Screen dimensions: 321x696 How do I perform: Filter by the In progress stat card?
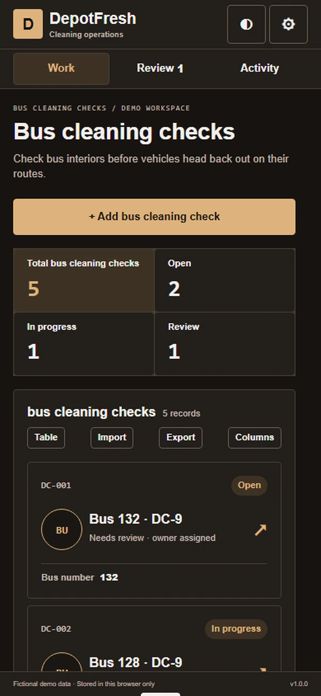[84, 344]
